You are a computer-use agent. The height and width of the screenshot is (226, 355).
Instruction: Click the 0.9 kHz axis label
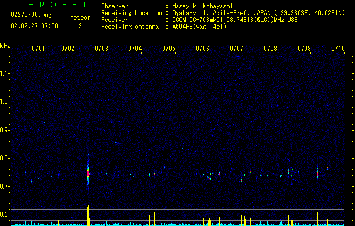point(5,130)
